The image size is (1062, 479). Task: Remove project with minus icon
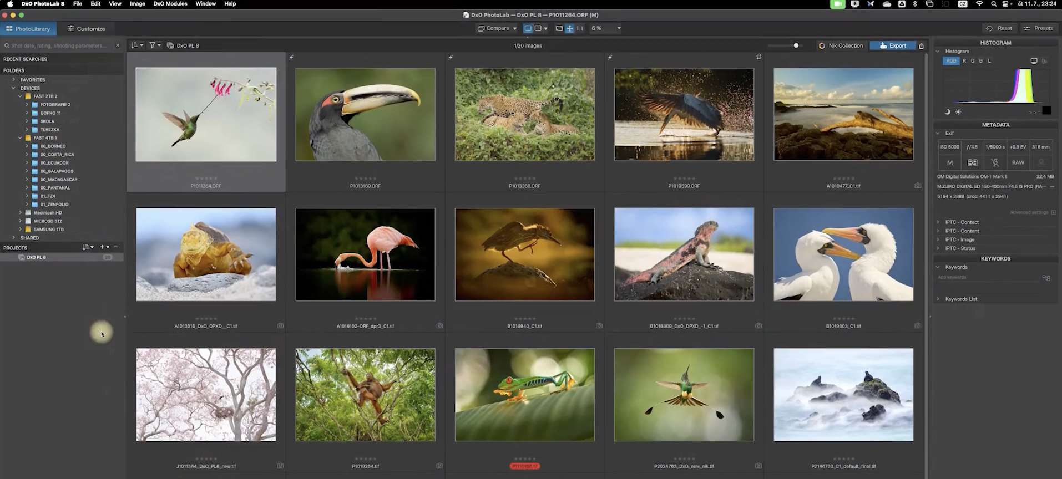coord(115,247)
